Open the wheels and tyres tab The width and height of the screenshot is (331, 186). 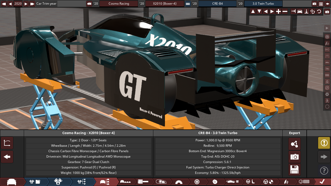197,182
